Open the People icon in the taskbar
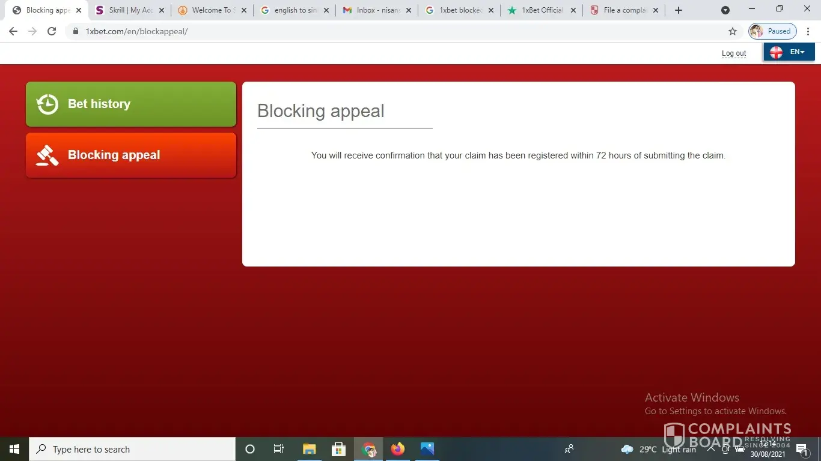Viewport: 821px width, 461px height. coord(569,449)
